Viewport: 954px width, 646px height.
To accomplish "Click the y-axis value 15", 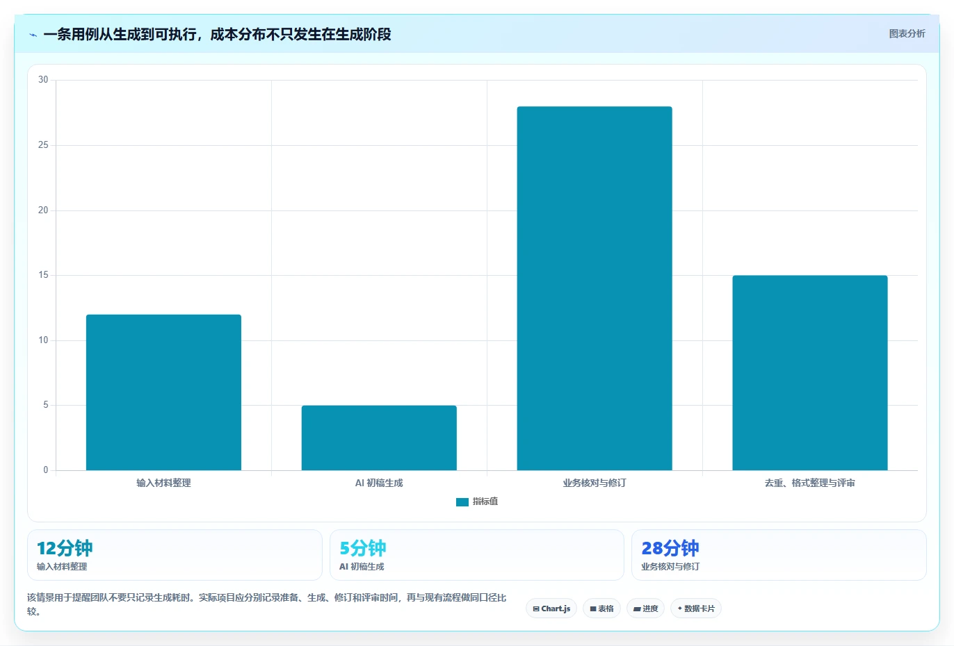I will pos(43,275).
